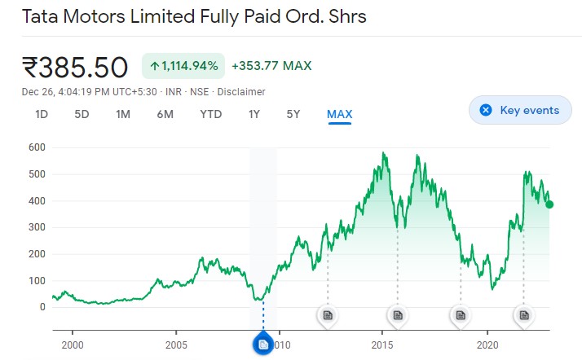Open the Disclaimer link
This screenshot has height=360, width=582.
[240, 92]
